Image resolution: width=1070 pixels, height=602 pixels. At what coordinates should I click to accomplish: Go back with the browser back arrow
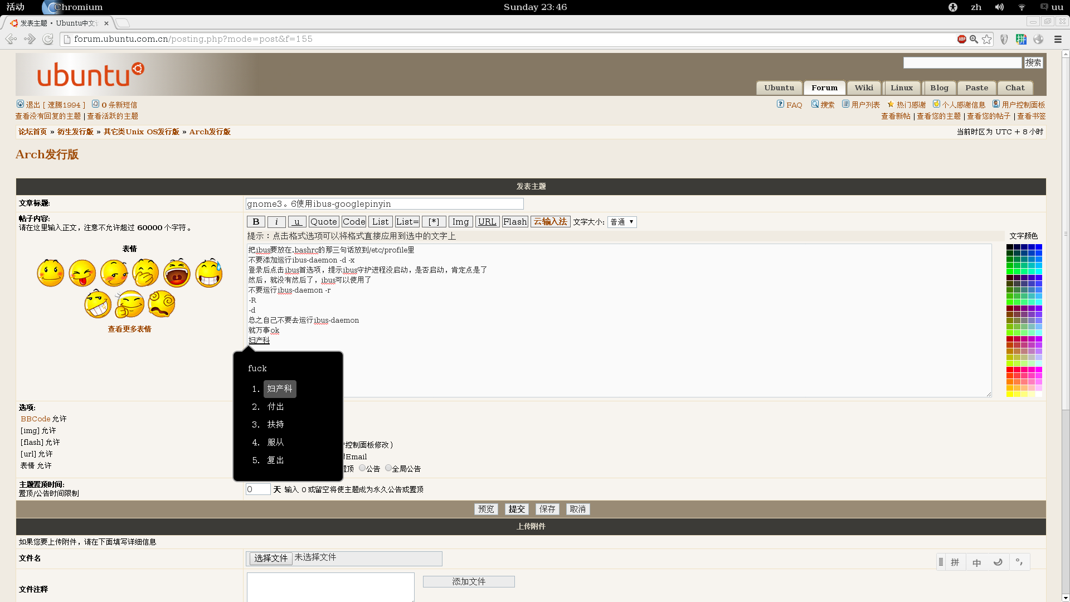[x=11, y=39]
